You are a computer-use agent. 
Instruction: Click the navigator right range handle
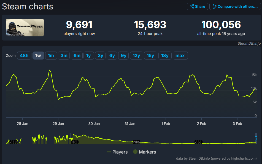pos(256,139)
